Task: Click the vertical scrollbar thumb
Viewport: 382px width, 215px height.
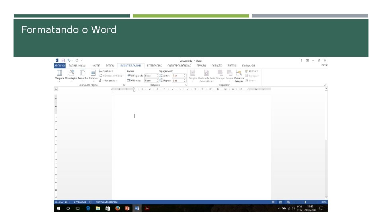Action: click(x=326, y=115)
